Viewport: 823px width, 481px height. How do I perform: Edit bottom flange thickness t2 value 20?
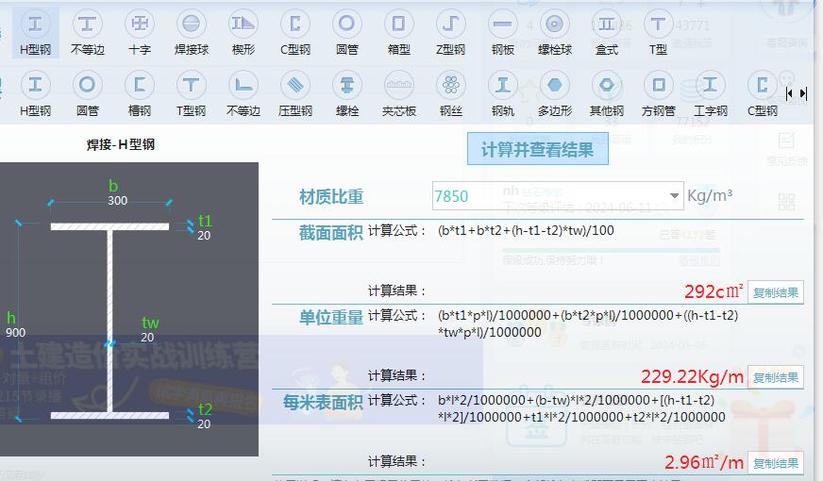[x=204, y=423]
